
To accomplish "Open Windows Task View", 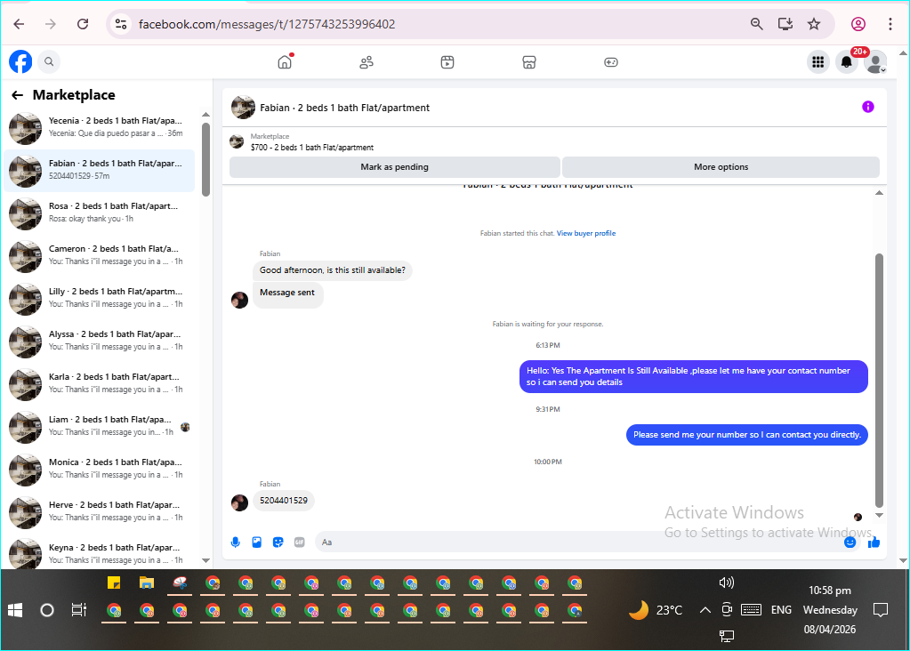I will pos(79,610).
